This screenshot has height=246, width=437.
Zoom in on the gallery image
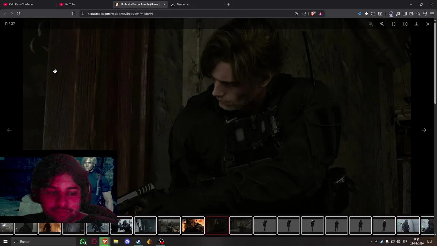(382, 24)
